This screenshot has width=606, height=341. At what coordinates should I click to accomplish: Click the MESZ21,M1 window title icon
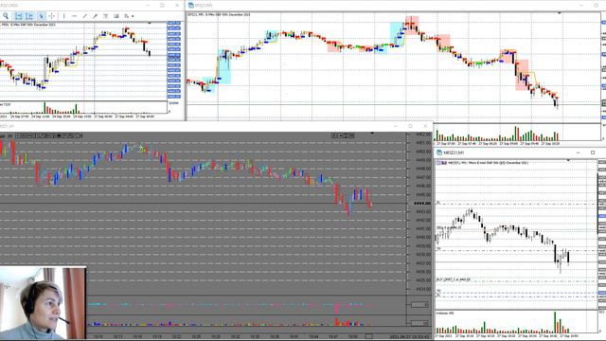[x=439, y=153]
